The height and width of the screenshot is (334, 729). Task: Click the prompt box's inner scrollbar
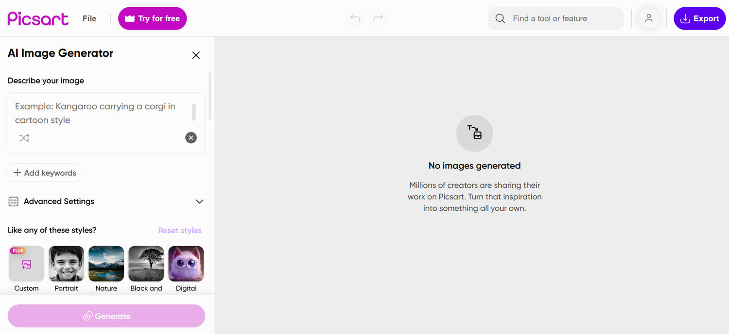coord(194,112)
